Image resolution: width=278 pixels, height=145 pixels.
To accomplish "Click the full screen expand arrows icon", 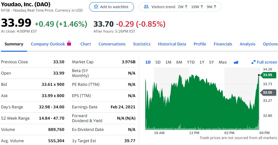I will [253, 62].
